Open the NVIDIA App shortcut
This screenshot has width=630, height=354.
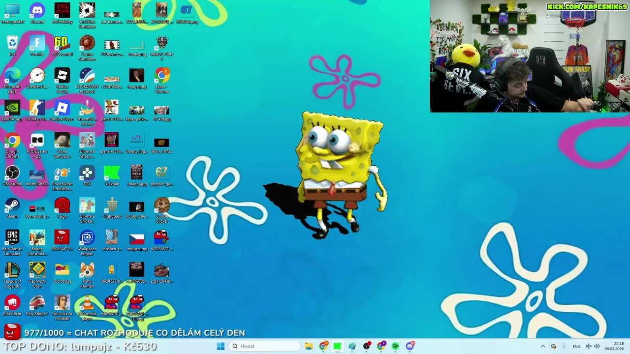pyautogui.click(x=12, y=111)
